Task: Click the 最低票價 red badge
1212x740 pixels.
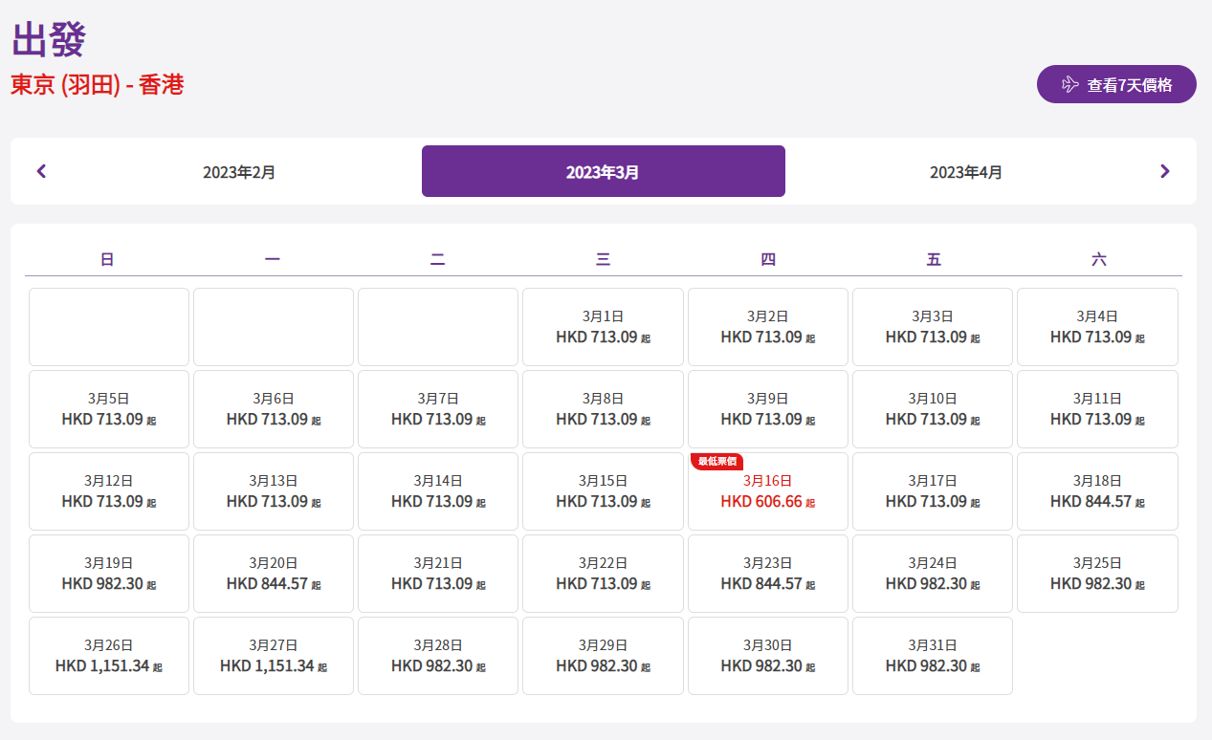Action: 716,462
